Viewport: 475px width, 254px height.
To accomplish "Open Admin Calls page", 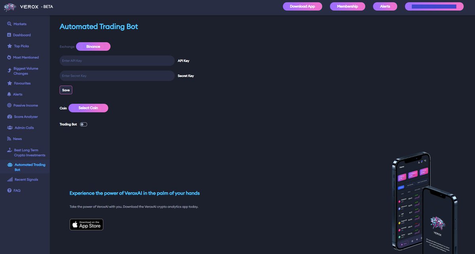I will (24, 128).
